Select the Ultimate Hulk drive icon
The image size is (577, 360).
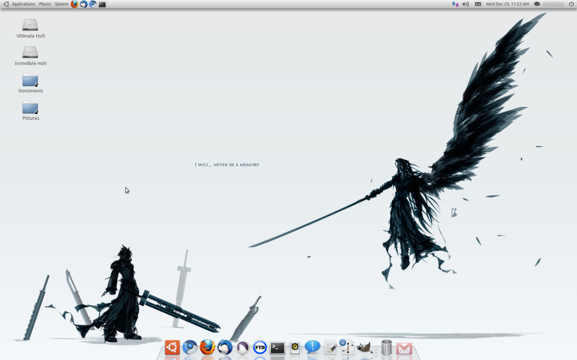(30, 28)
